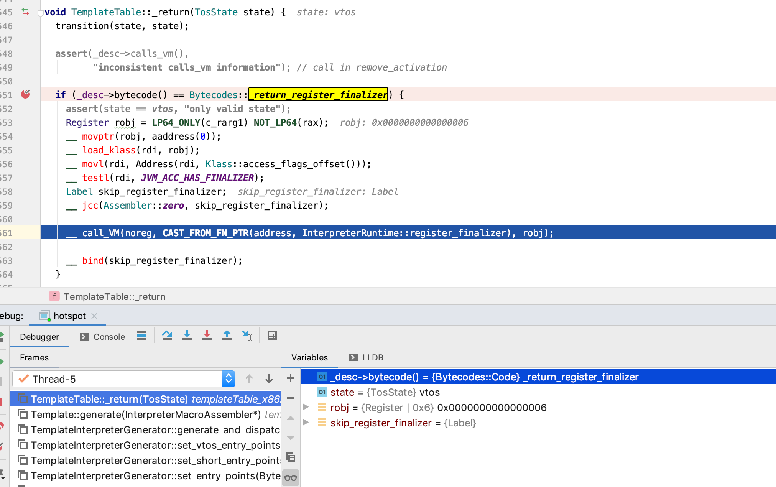This screenshot has height=487, width=776.
Task: Click the Step Over debugger icon
Action: pyautogui.click(x=167, y=336)
